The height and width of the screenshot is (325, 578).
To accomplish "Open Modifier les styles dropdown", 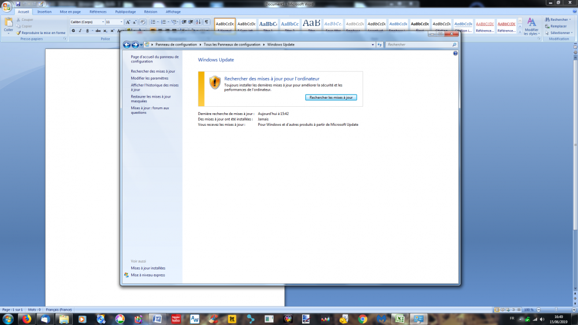I will point(531,27).
